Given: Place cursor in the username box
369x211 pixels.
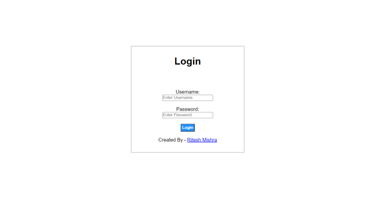Looking at the screenshot, I should [x=188, y=98].
